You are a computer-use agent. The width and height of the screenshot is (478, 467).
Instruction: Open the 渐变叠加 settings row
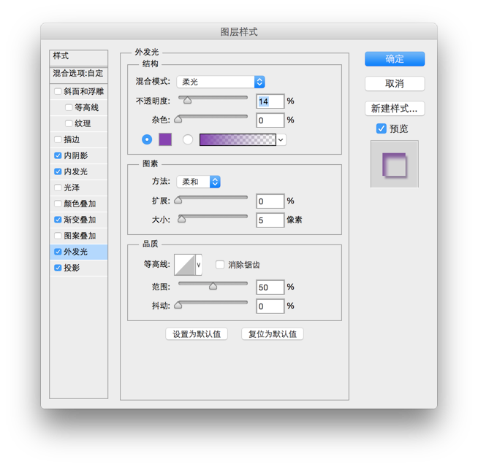(x=79, y=220)
